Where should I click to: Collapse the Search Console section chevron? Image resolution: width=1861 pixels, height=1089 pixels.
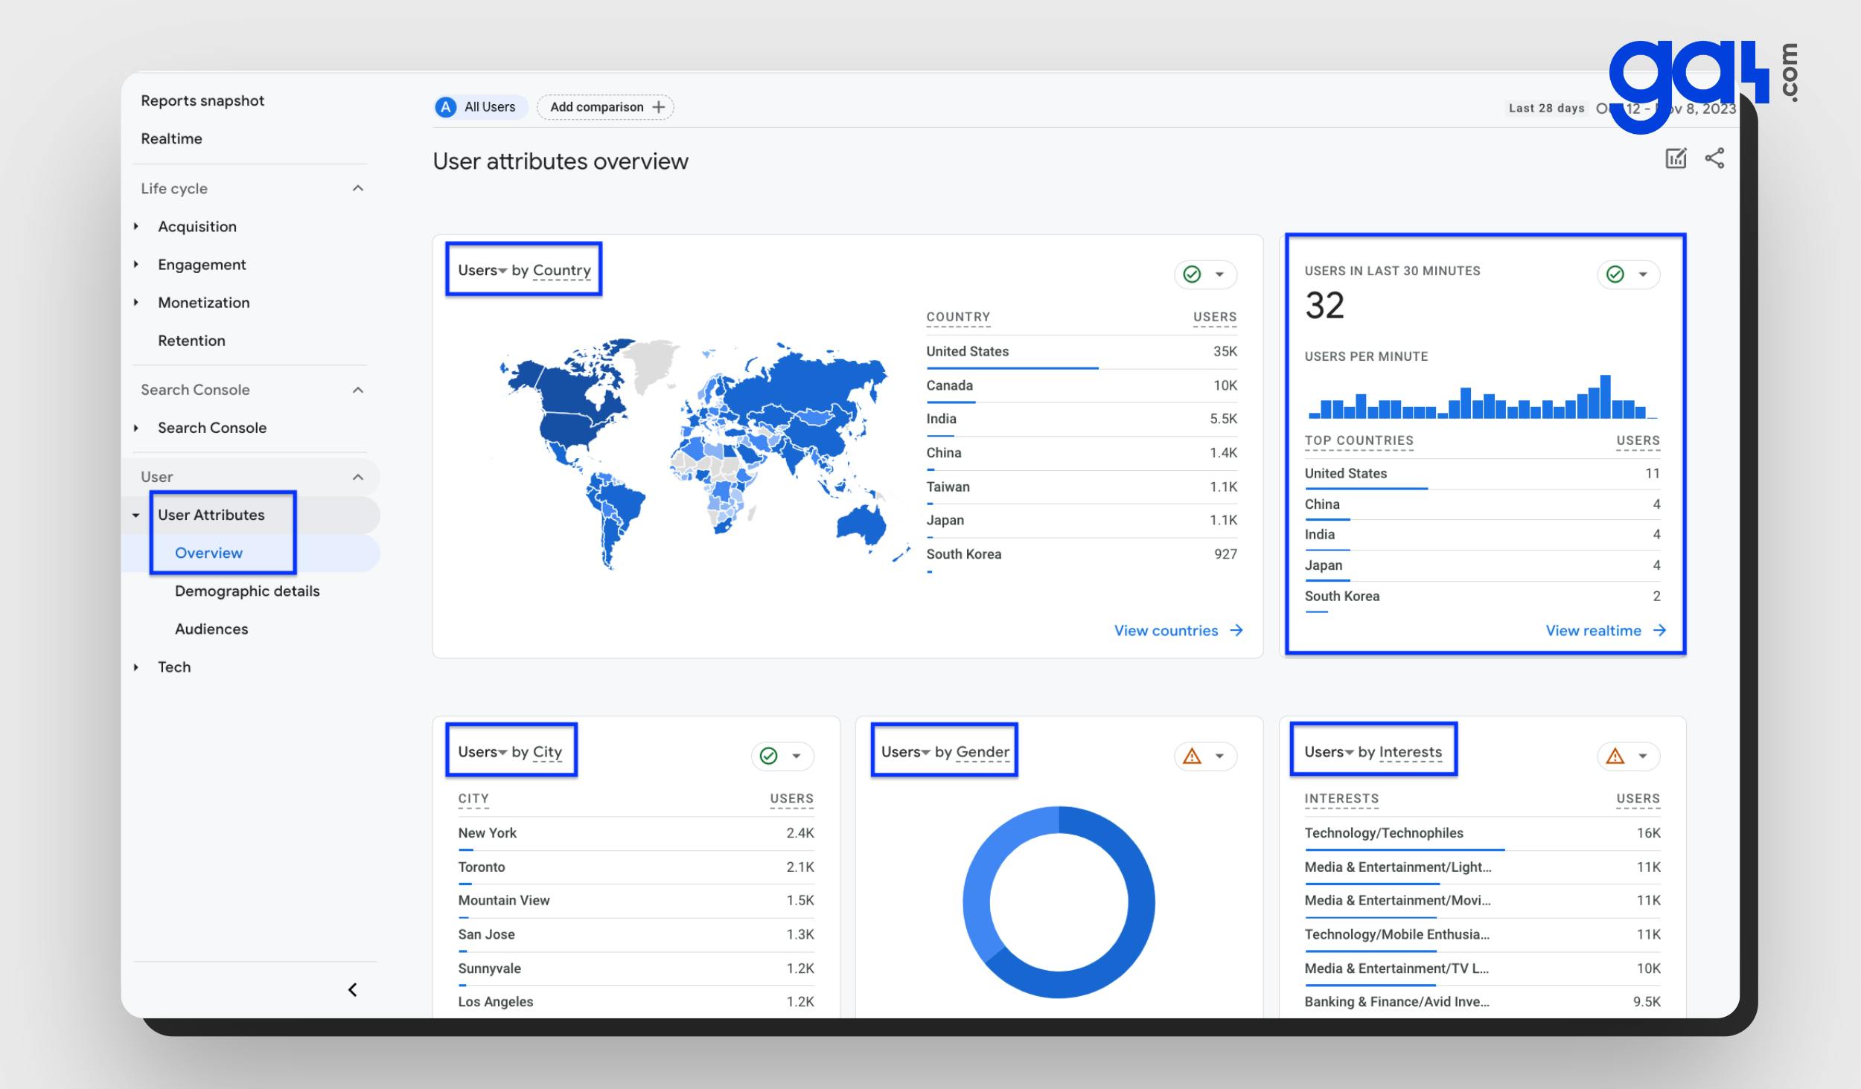358,390
